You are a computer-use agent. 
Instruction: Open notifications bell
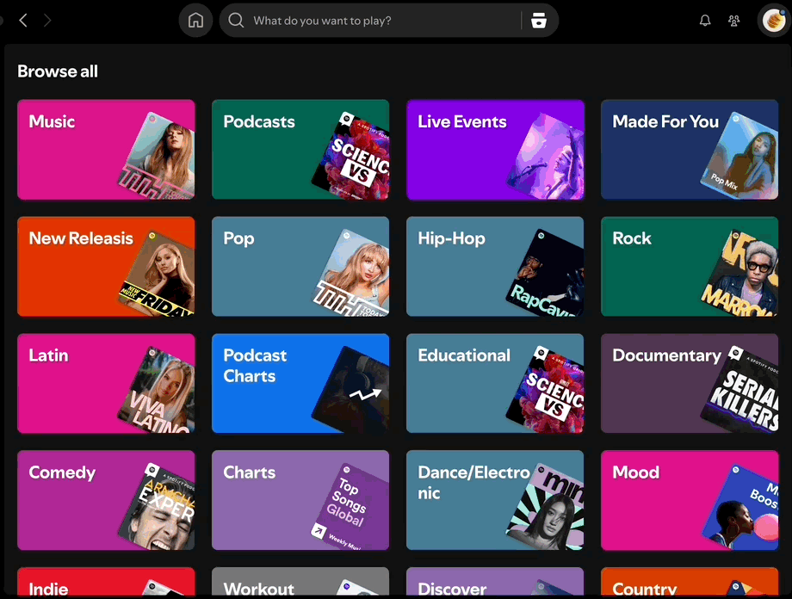[x=704, y=20]
